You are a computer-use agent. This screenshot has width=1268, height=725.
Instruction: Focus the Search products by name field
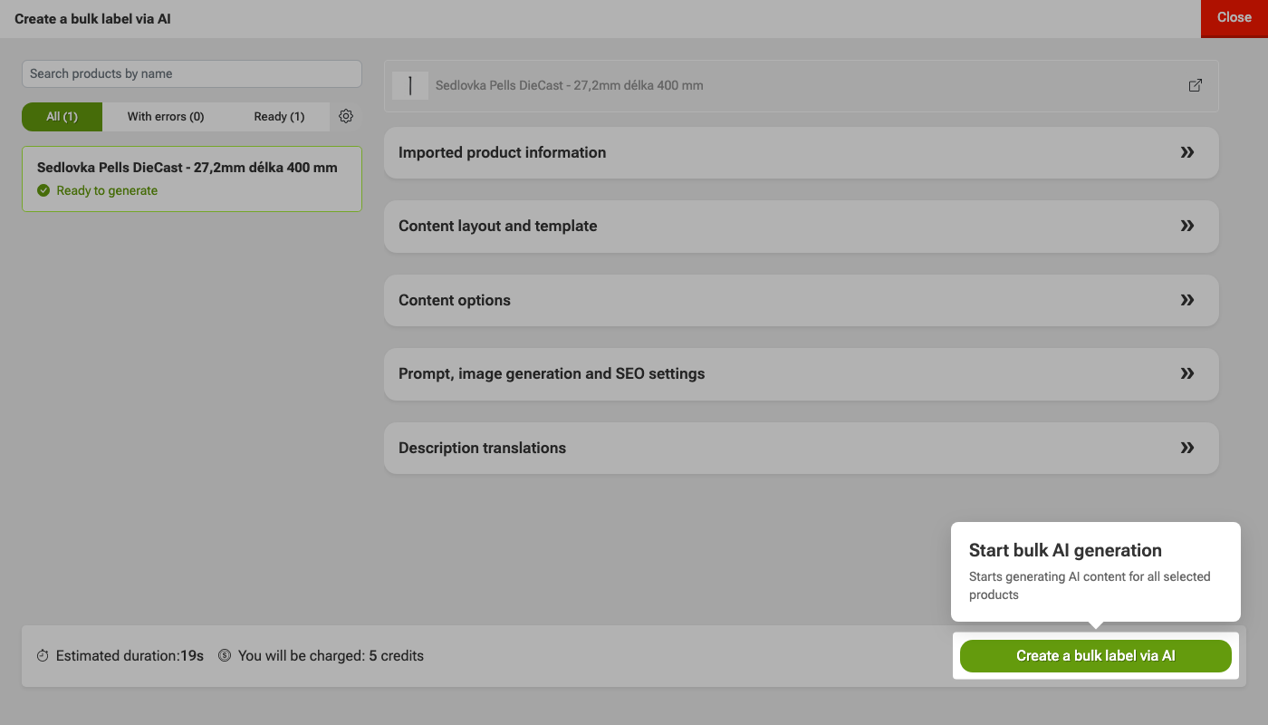(x=192, y=73)
